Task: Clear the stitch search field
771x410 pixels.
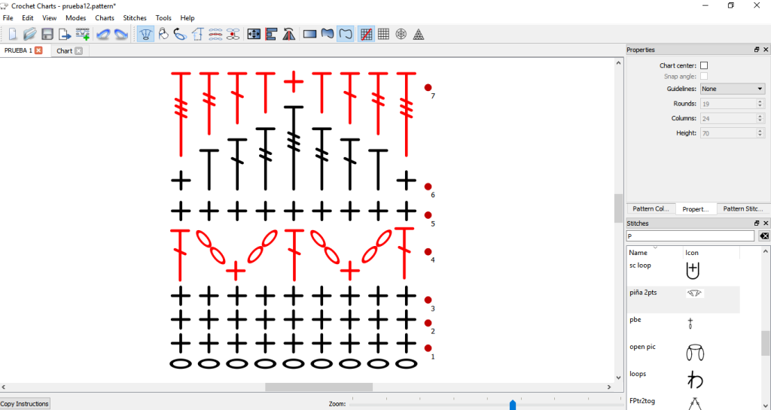Action: pos(763,236)
